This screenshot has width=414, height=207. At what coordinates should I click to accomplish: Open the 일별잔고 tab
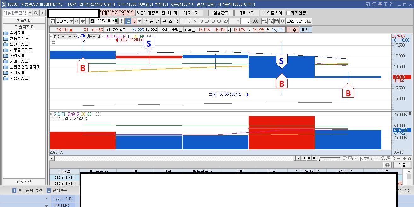(221, 13)
